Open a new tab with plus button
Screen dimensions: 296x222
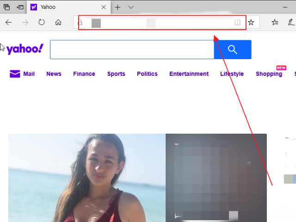click(x=117, y=7)
